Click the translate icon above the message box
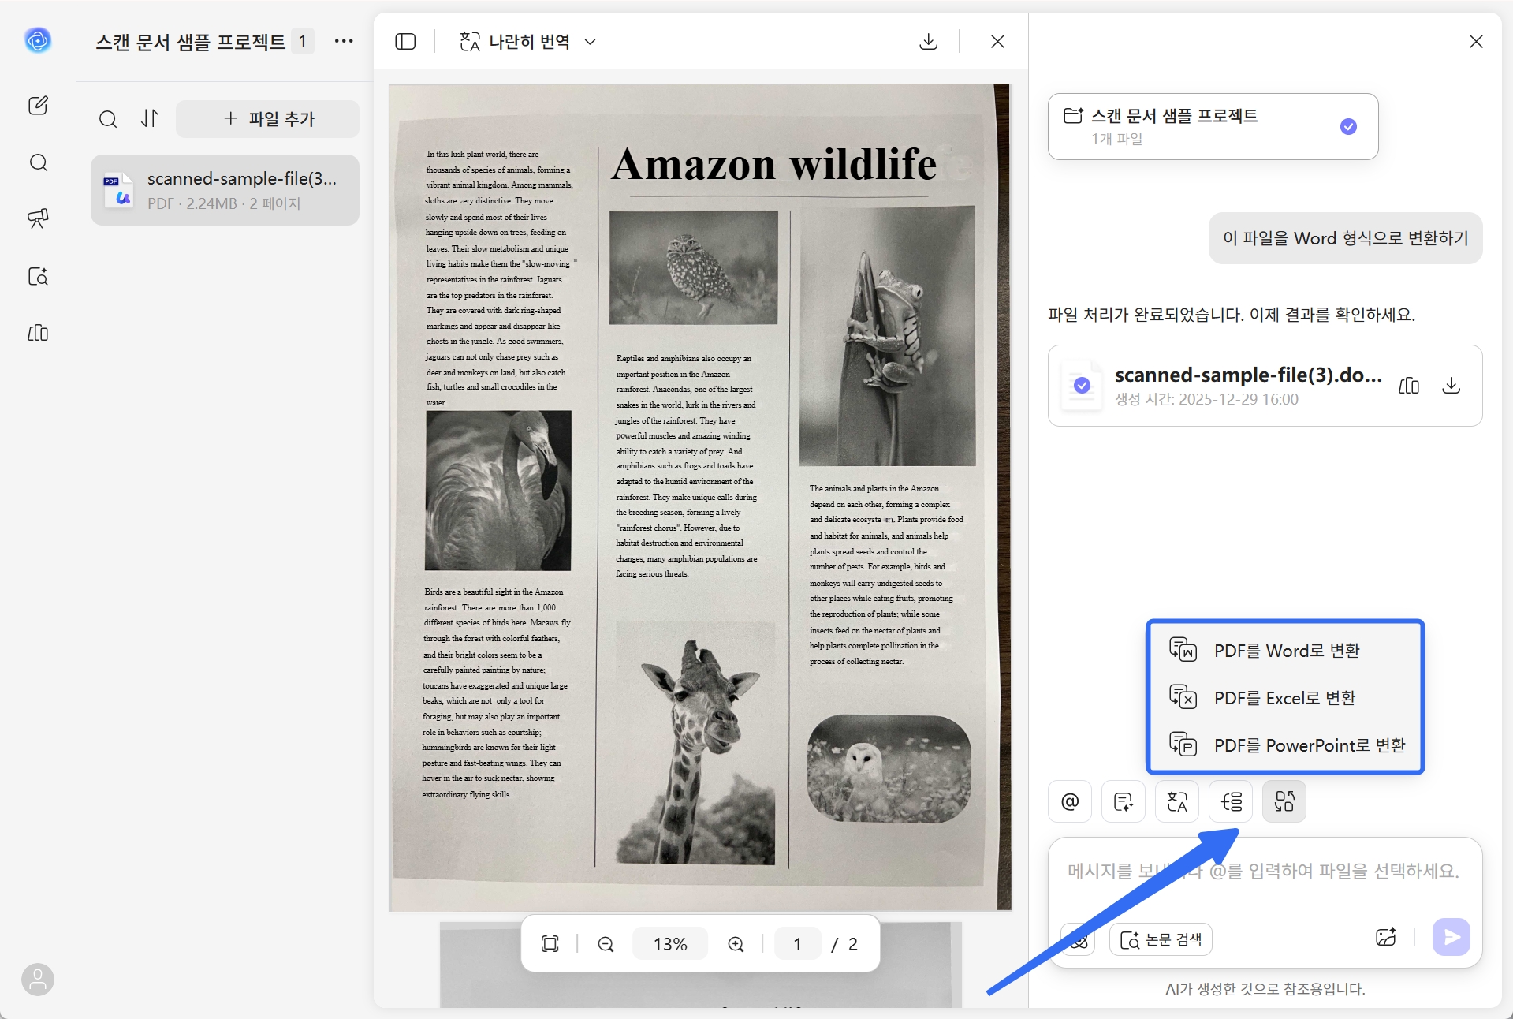Image resolution: width=1513 pixels, height=1019 pixels. (1177, 802)
